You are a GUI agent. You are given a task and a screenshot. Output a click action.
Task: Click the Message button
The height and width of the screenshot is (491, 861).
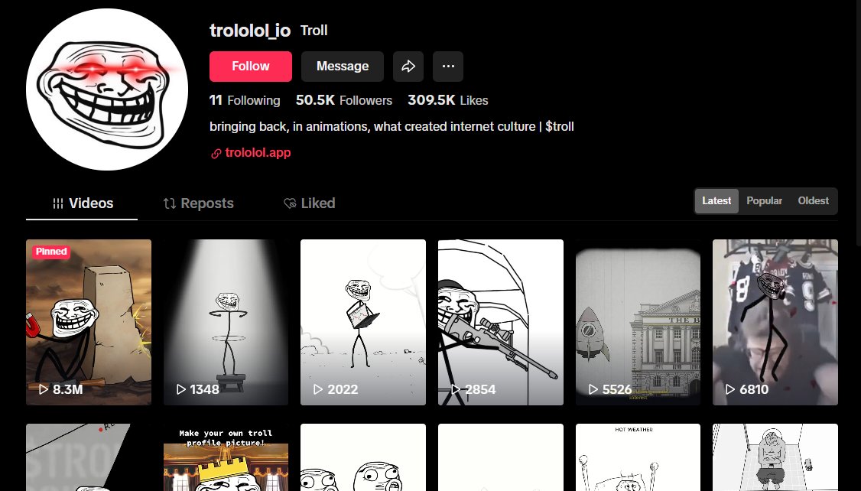tap(343, 67)
